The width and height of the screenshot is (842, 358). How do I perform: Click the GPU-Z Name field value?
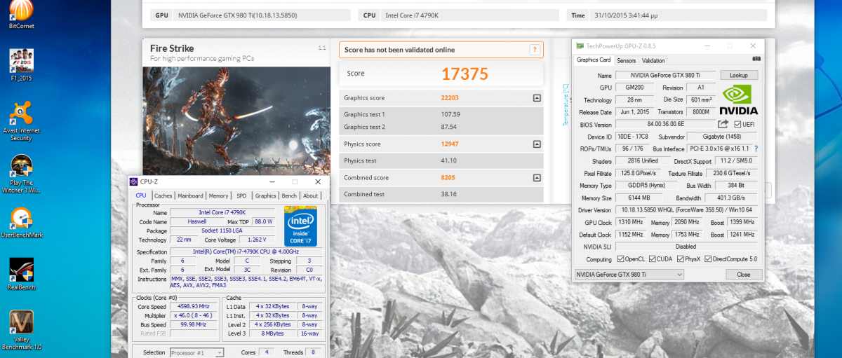(x=666, y=75)
